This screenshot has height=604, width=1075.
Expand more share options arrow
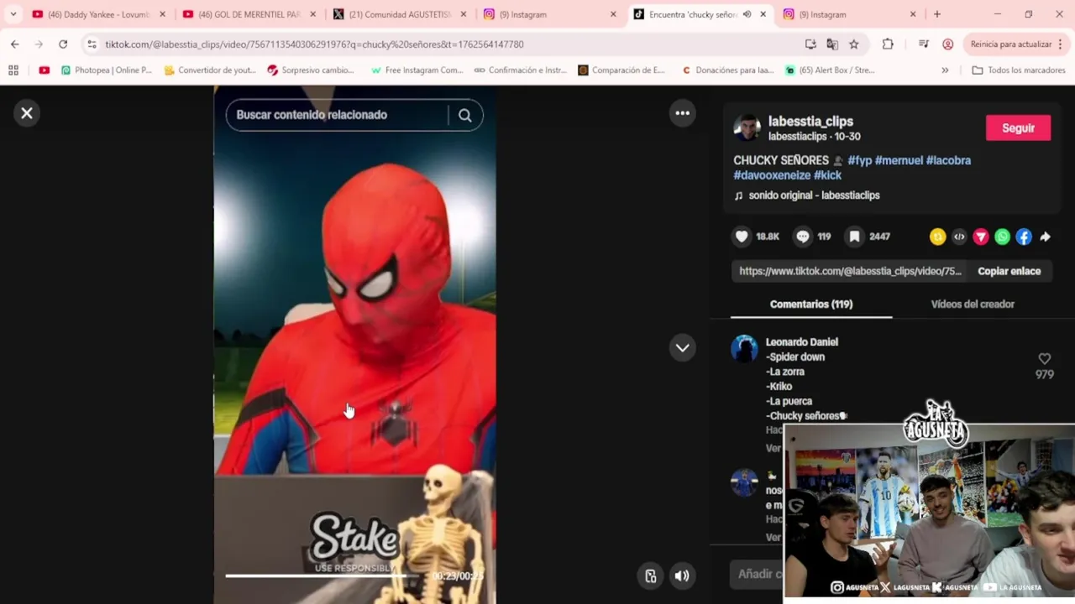1045,237
